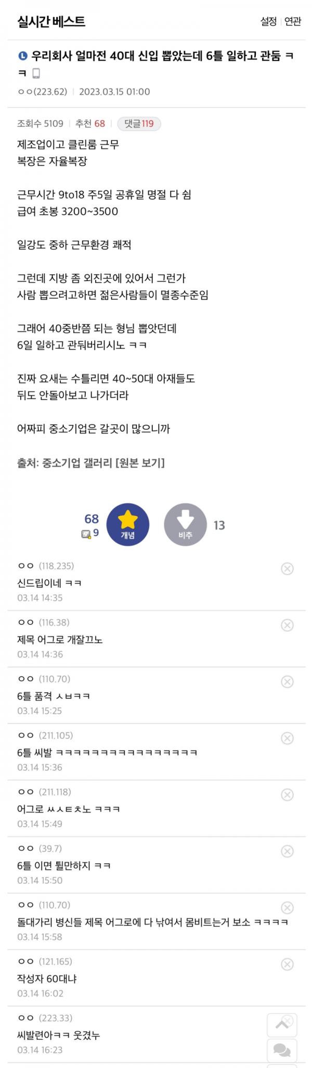Viewport: 312px width, 1068px height.
Task: Tap the 개념 star recommend button
Action: pos(128,524)
